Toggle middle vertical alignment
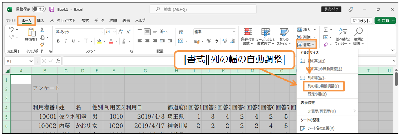399x135 pixels. click(x=147, y=32)
